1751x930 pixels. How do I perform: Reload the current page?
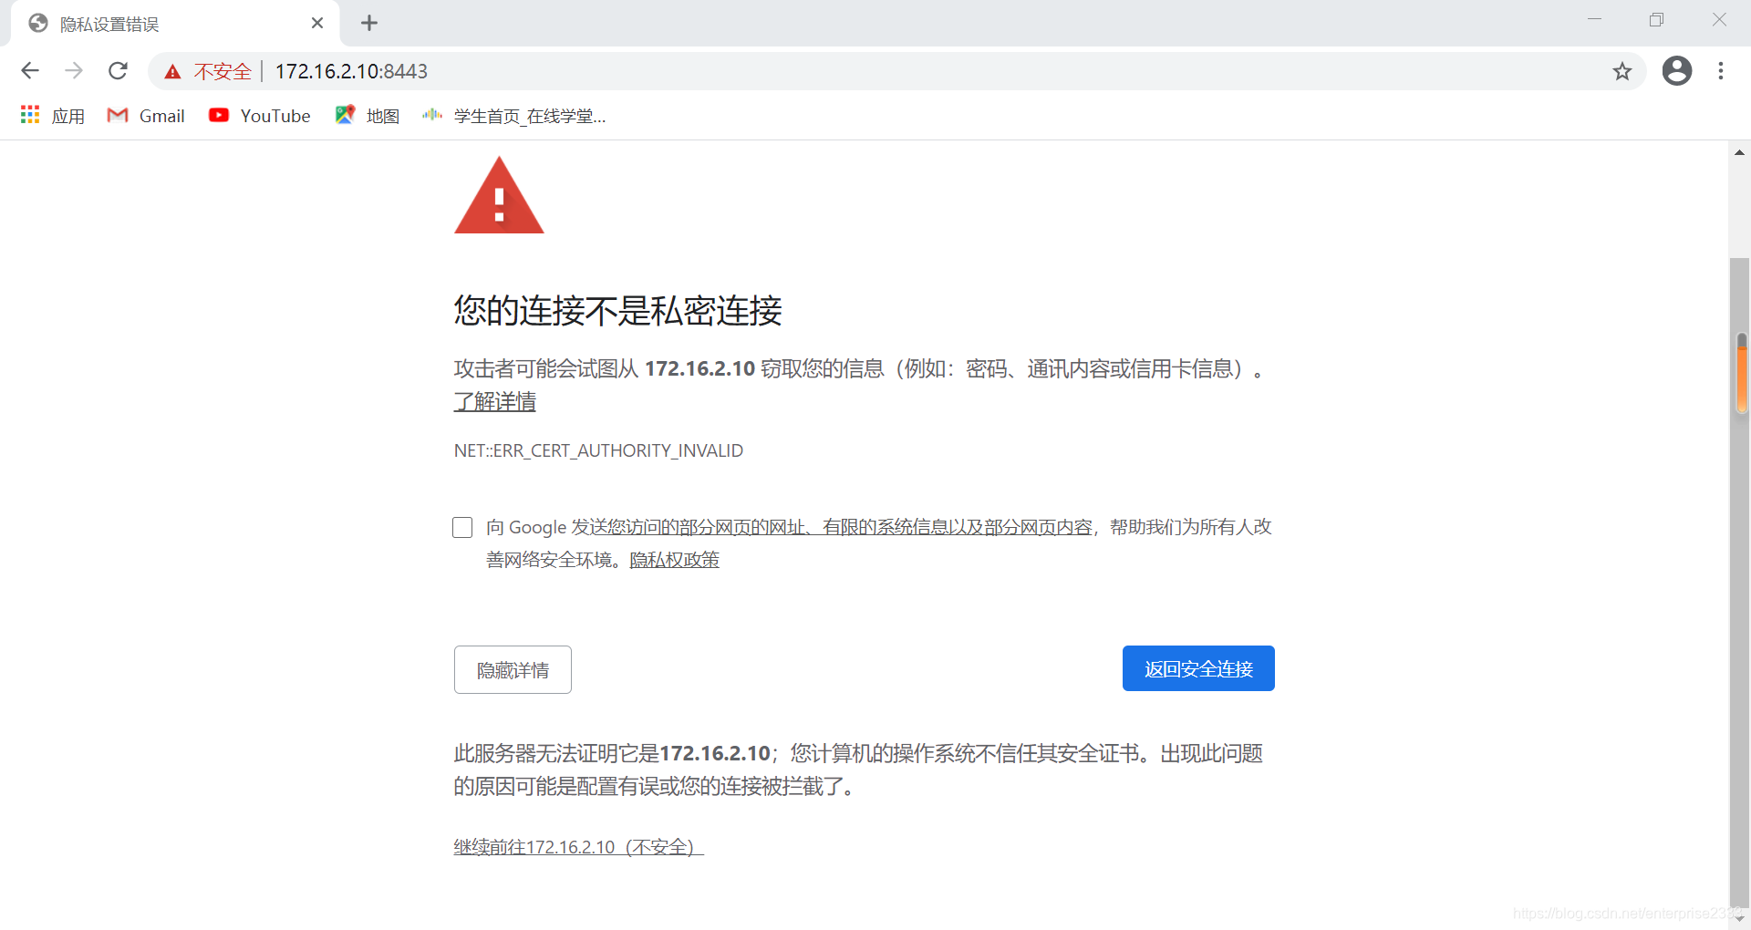tap(118, 70)
